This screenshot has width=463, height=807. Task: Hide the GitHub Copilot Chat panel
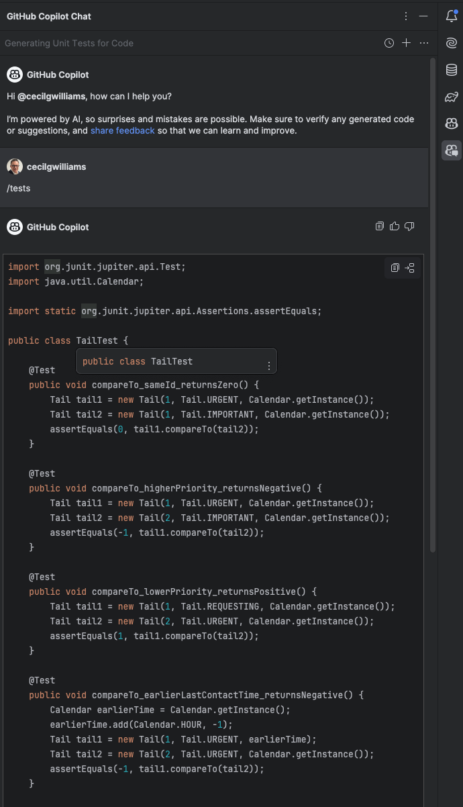pos(423,16)
